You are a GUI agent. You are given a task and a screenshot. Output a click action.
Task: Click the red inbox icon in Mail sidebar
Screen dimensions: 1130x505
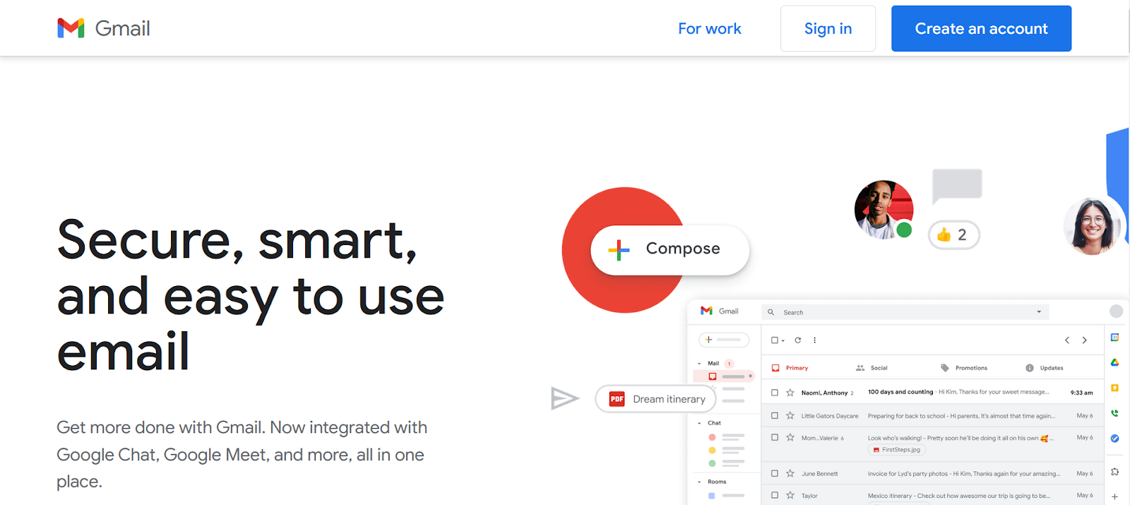tap(713, 376)
